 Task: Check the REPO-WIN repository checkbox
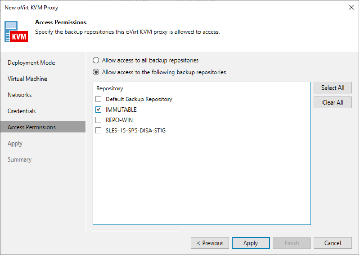pos(98,120)
